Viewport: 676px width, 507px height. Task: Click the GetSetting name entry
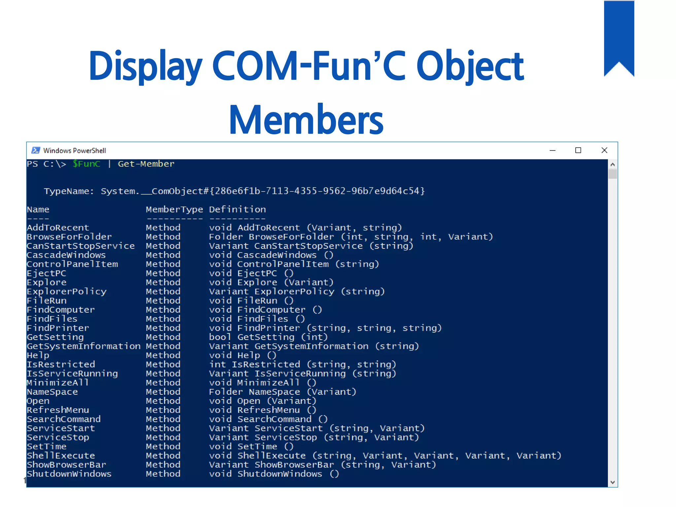[55, 337]
